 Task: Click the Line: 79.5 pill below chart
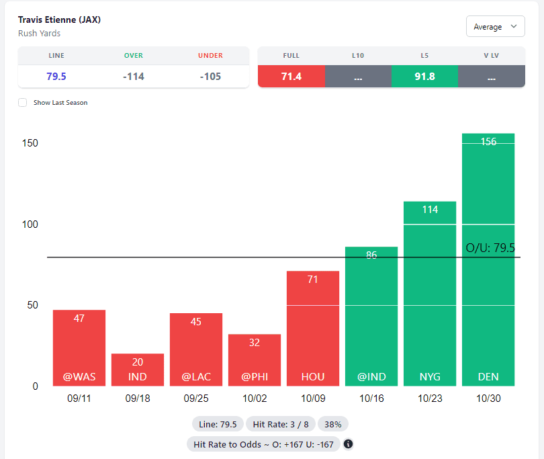(x=218, y=425)
